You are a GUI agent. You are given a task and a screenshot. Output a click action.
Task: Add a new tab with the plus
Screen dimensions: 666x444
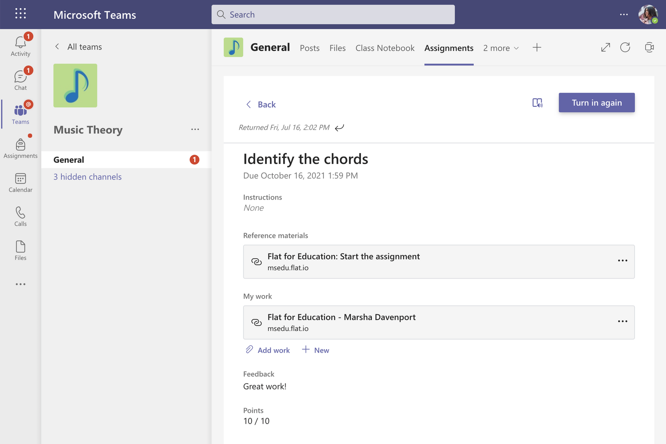[x=537, y=47]
